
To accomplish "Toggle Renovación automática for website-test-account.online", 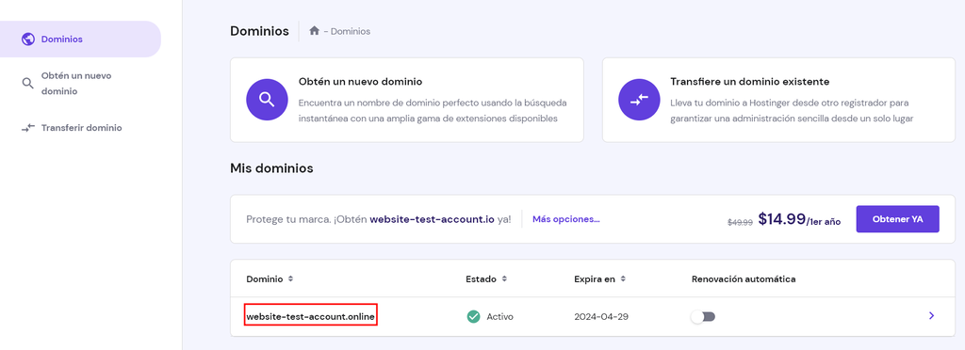I will point(703,317).
